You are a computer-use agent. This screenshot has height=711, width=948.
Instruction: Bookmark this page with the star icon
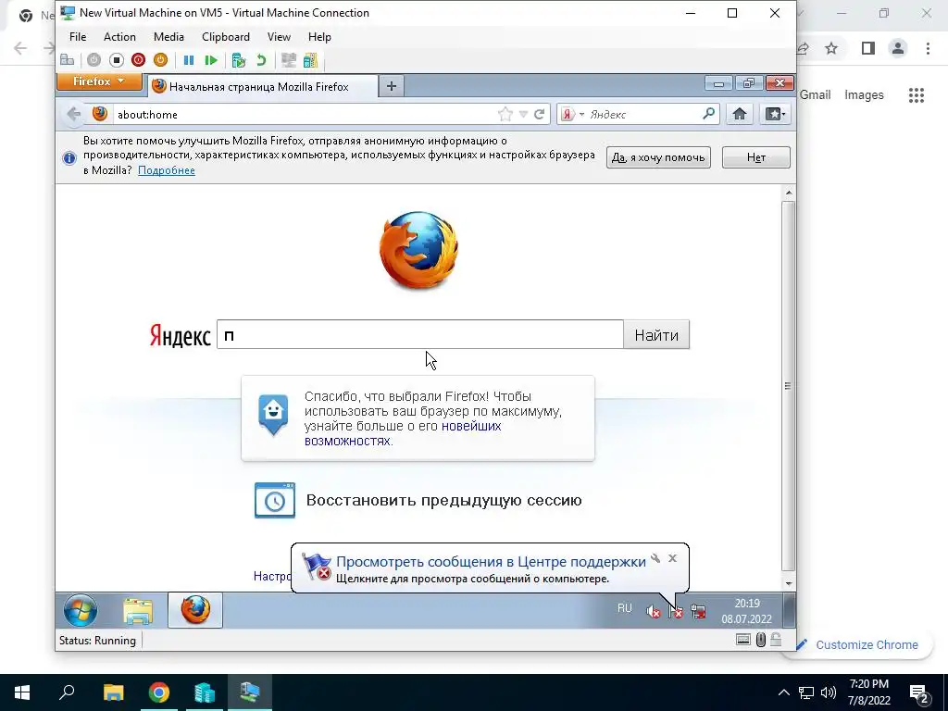pos(505,114)
